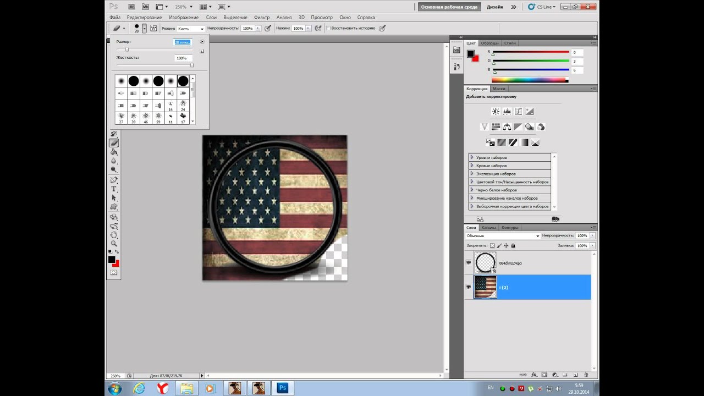
Task: Open the Фильтр menu
Action: click(x=262, y=17)
